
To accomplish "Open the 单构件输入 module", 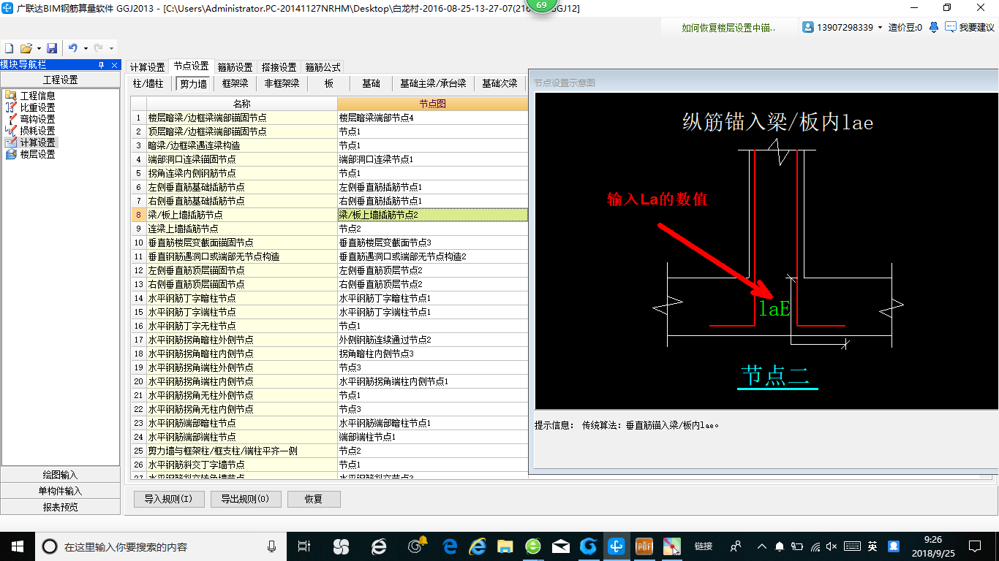I will click(x=60, y=491).
